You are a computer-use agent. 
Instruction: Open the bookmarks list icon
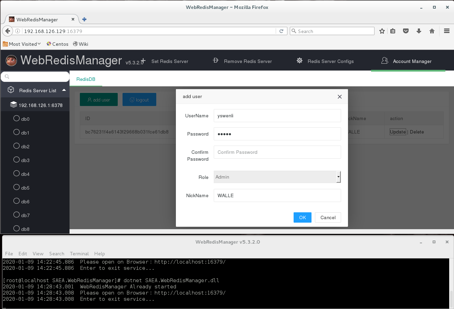coord(393,31)
